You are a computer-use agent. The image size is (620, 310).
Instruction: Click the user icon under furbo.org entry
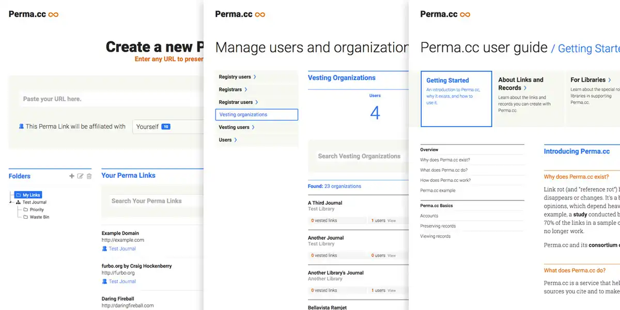(x=104, y=282)
